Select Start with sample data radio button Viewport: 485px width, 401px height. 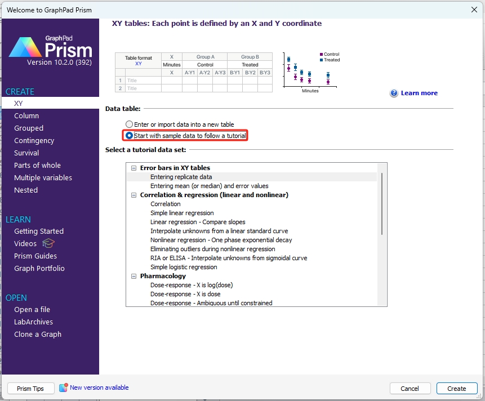point(130,135)
